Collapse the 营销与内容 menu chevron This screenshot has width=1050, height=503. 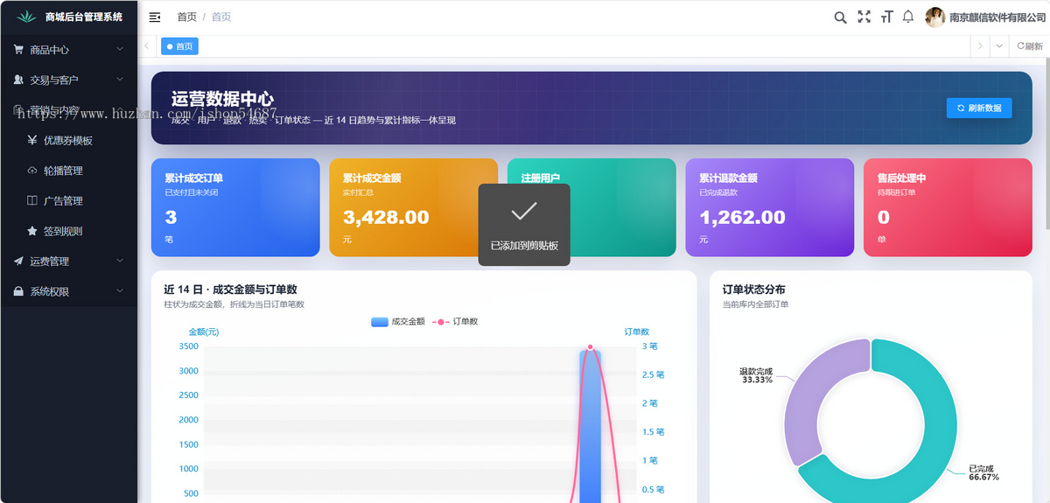120,110
